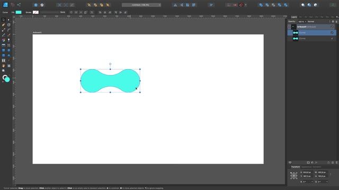
Task: Select the Rounded Rectangle tool
Action: click(x=4, y=55)
